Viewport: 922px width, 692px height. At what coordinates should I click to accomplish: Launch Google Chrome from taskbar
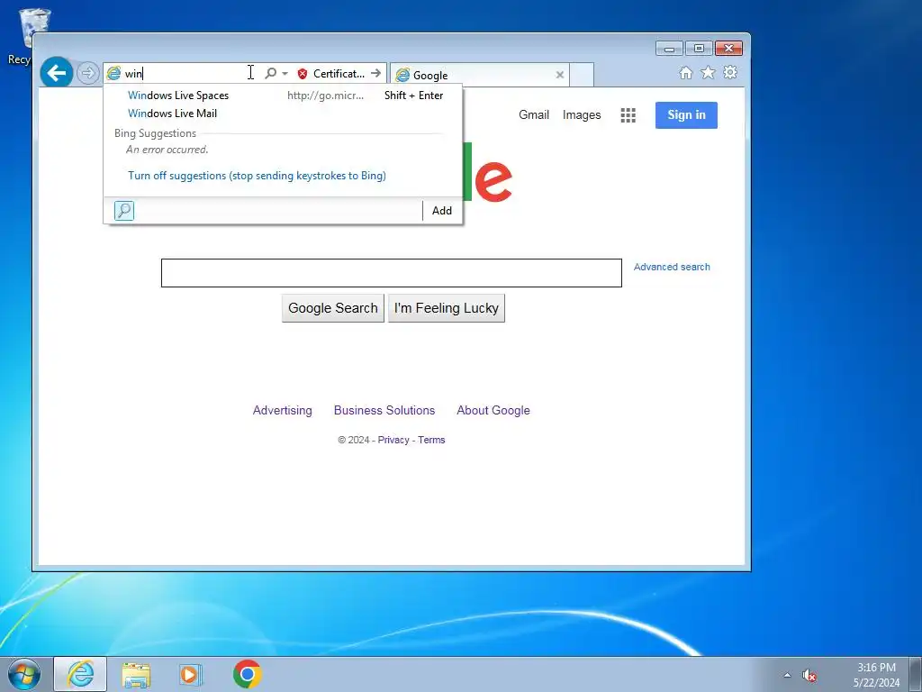point(247,674)
